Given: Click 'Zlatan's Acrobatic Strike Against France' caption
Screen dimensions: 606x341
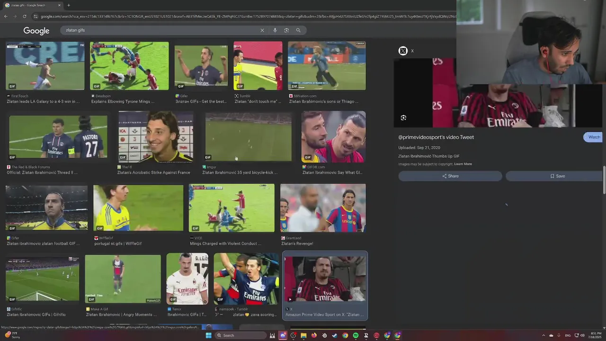Looking at the screenshot, I should point(154,173).
